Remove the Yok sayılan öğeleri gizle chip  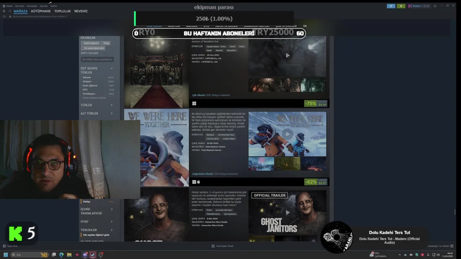click(x=93, y=48)
